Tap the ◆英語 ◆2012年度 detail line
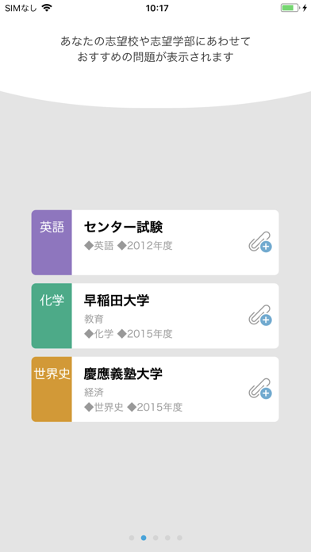The height and width of the screenshot is (552, 311). point(129,246)
